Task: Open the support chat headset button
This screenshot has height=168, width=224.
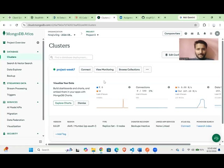Action: 216,138
